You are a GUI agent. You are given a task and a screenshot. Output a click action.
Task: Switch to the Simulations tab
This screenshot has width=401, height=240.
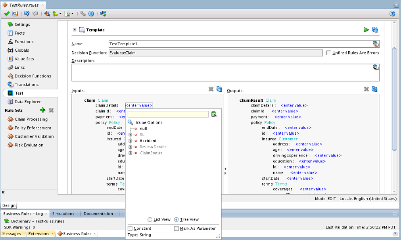(63, 214)
